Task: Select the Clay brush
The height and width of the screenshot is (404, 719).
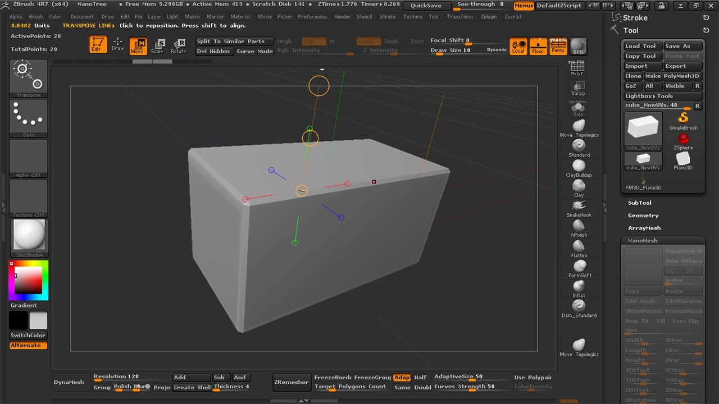Action: [x=579, y=188]
